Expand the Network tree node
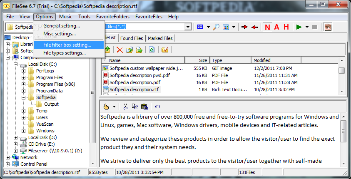Image resolution: width=351 pixels, height=179 pixels. pyautogui.click(x=7, y=157)
